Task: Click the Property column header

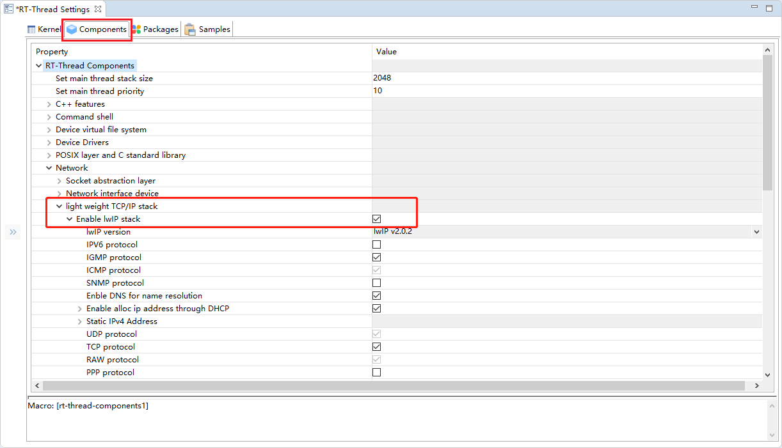Action: pyautogui.click(x=202, y=51)
